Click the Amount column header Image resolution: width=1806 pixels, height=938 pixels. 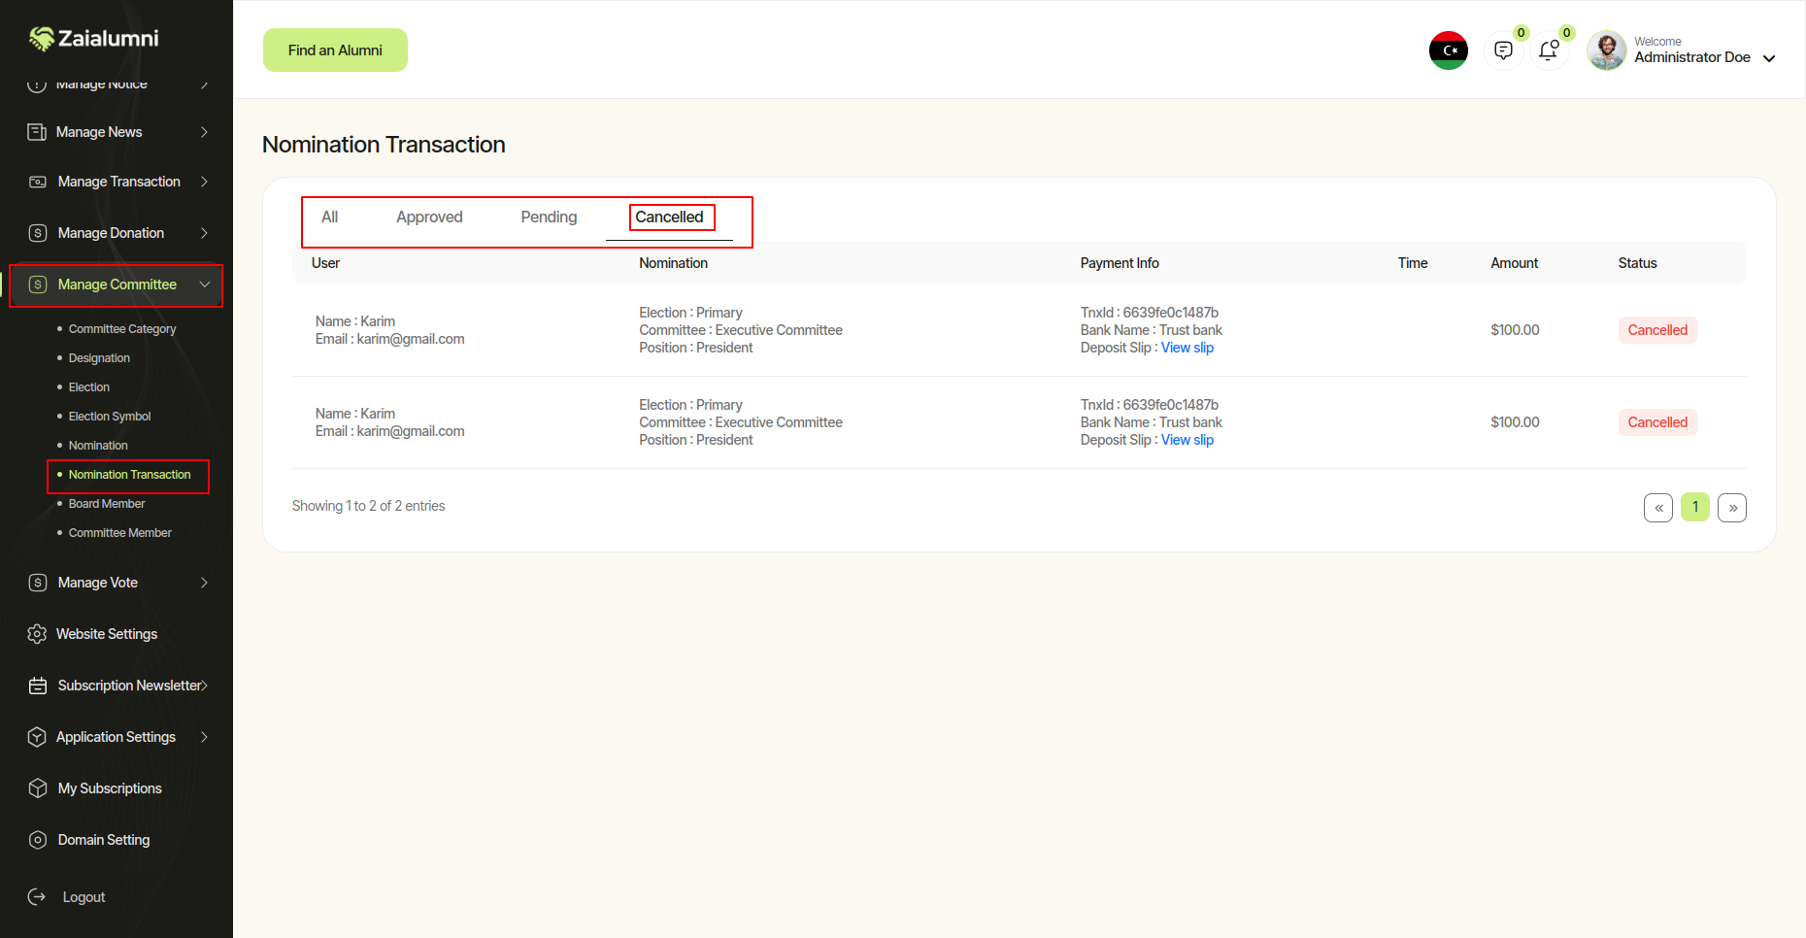tap(1514, 263)
